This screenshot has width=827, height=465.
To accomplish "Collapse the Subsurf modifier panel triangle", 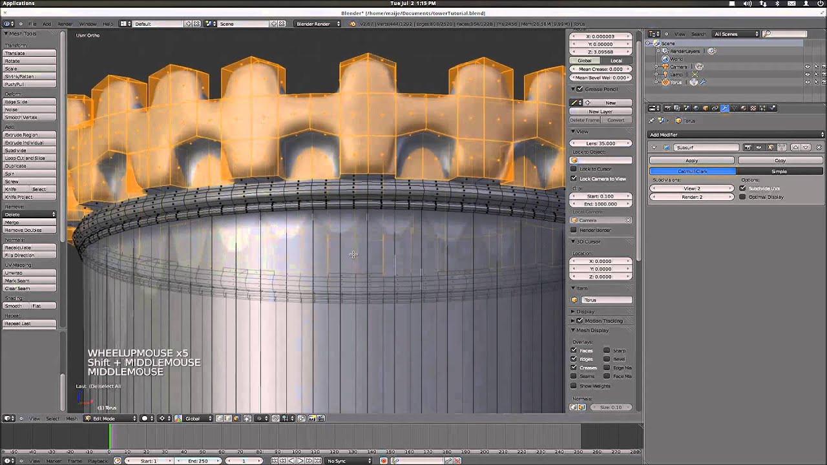I will pos(654,147).
